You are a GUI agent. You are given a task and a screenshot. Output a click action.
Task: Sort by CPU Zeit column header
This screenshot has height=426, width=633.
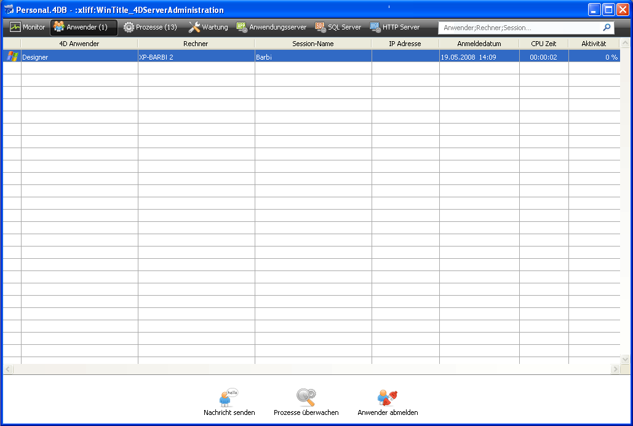click(543, 44)
